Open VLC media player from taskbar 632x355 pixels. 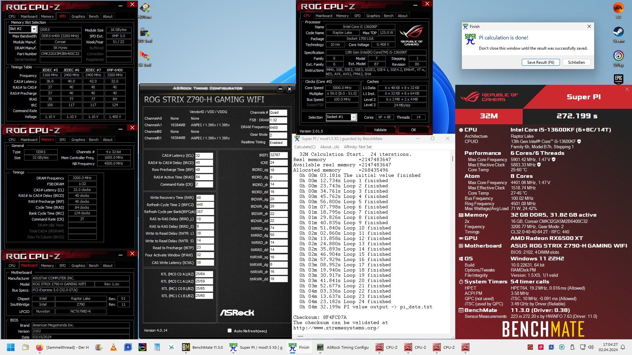(113, 347)
